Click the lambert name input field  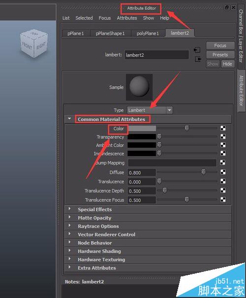(157, 55)
